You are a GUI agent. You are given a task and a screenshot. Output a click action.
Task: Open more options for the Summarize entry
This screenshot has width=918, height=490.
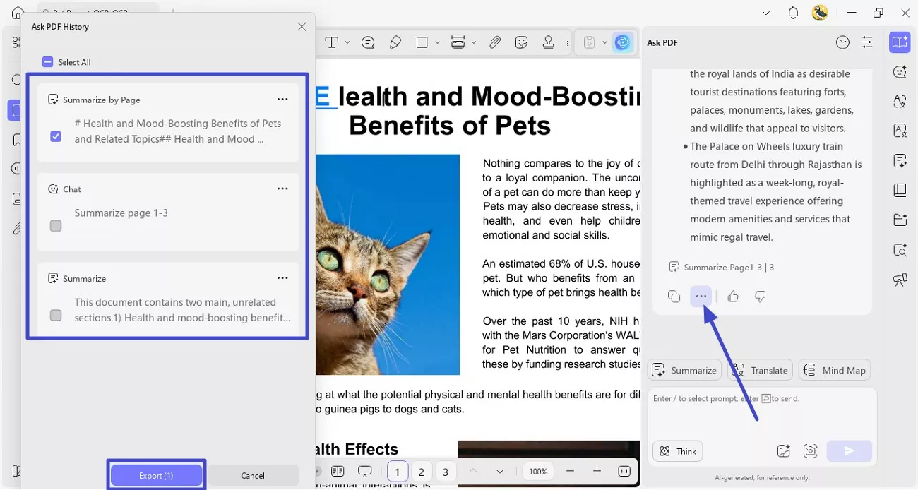click(x=282, y=278)
